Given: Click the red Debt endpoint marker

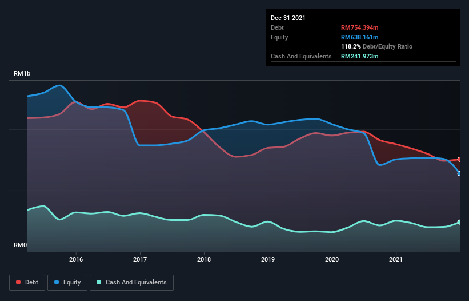Looking at the screenshot, I should [x=459, y=159].
